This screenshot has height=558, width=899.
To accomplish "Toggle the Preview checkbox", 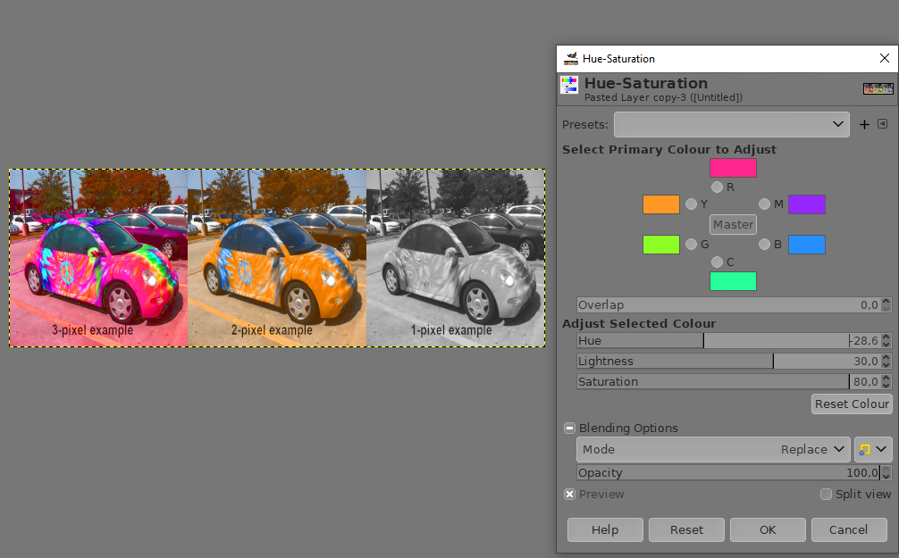I will coord(569,495).
